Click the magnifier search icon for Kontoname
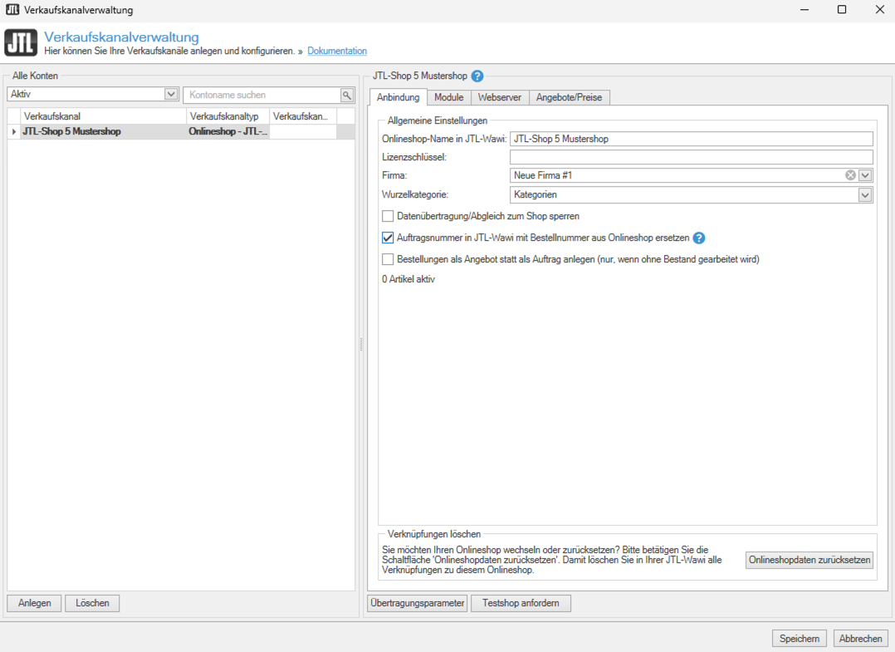This screenshot has height=652, width=895. pos(346,95)
